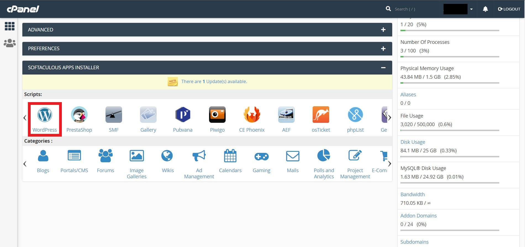525x247 pixels.
Task: Click the Gallery script icon
Action: pos(148,115)
